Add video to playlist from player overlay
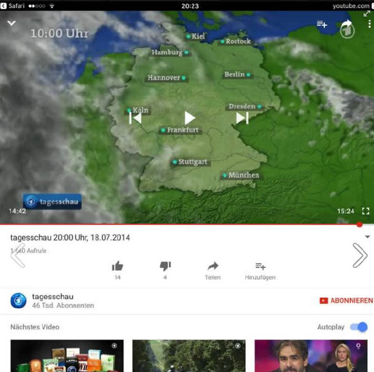Screen dimensions: 374x372 [x=321, y=25]
